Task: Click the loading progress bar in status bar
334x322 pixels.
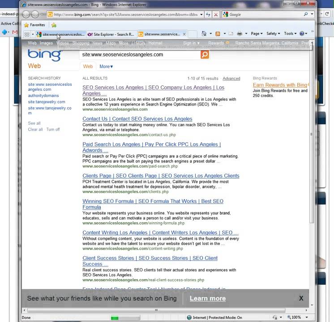Action: 125,318
